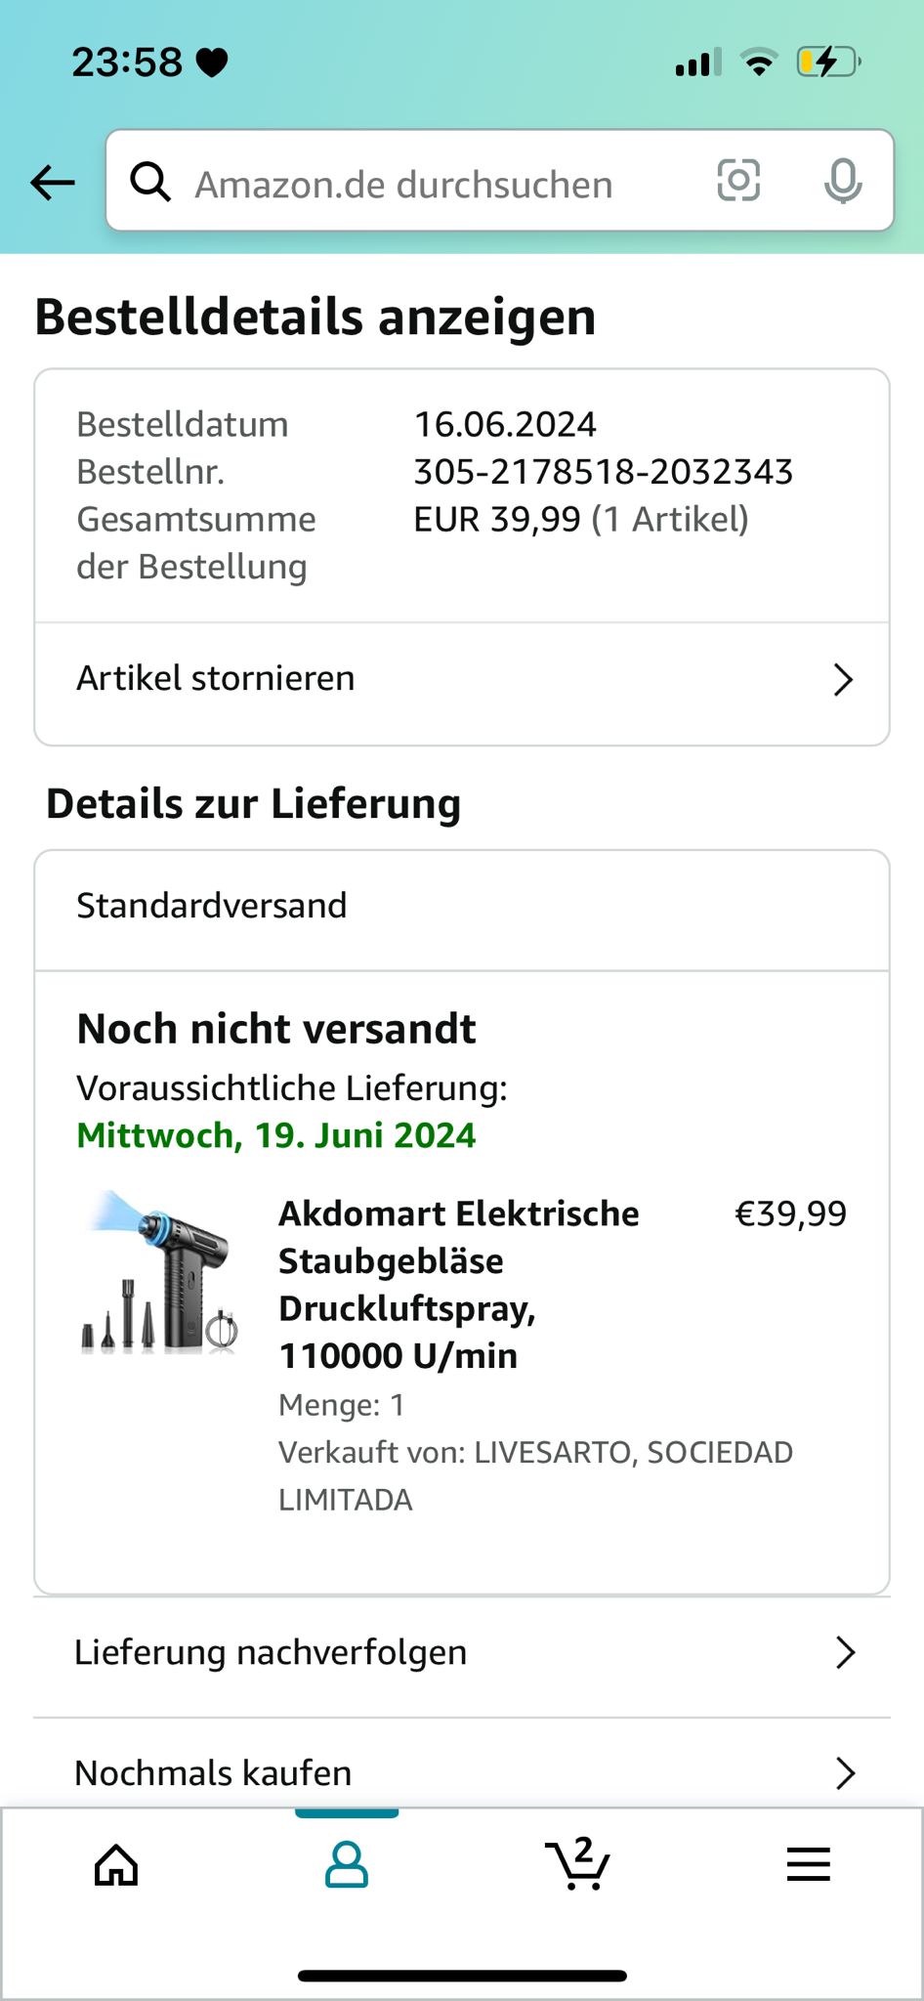Open camera lens search icon
This screenshot has height=2001, width=924.
738,181
